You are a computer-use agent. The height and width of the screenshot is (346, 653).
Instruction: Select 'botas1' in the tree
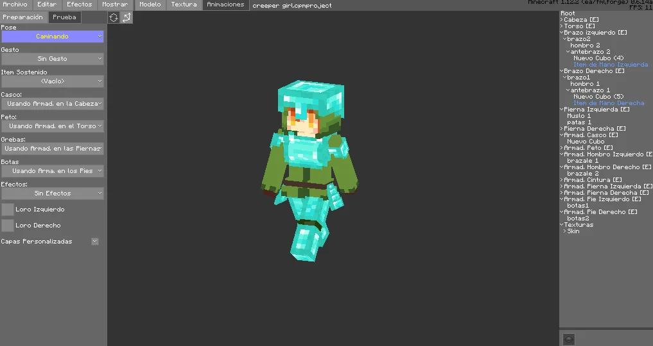point(578,206)
